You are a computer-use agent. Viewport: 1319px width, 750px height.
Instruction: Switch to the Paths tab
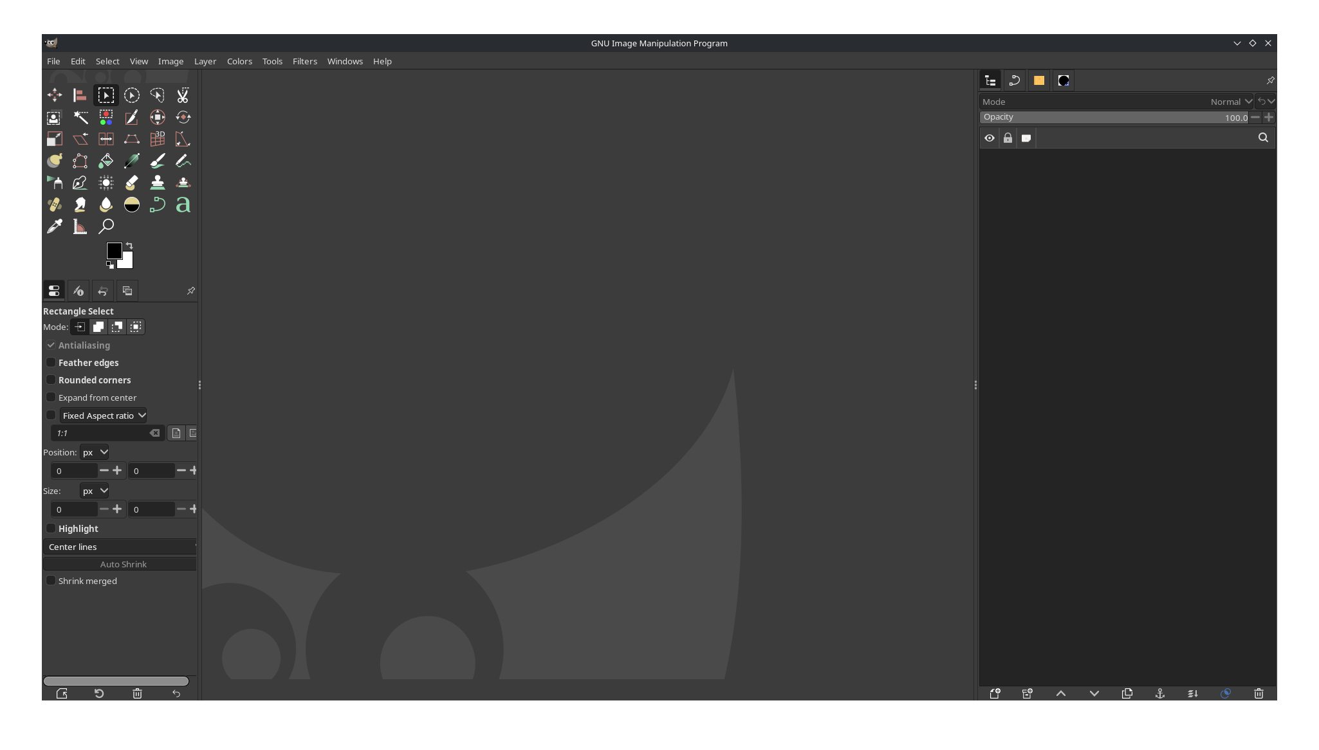point(1015,80)
